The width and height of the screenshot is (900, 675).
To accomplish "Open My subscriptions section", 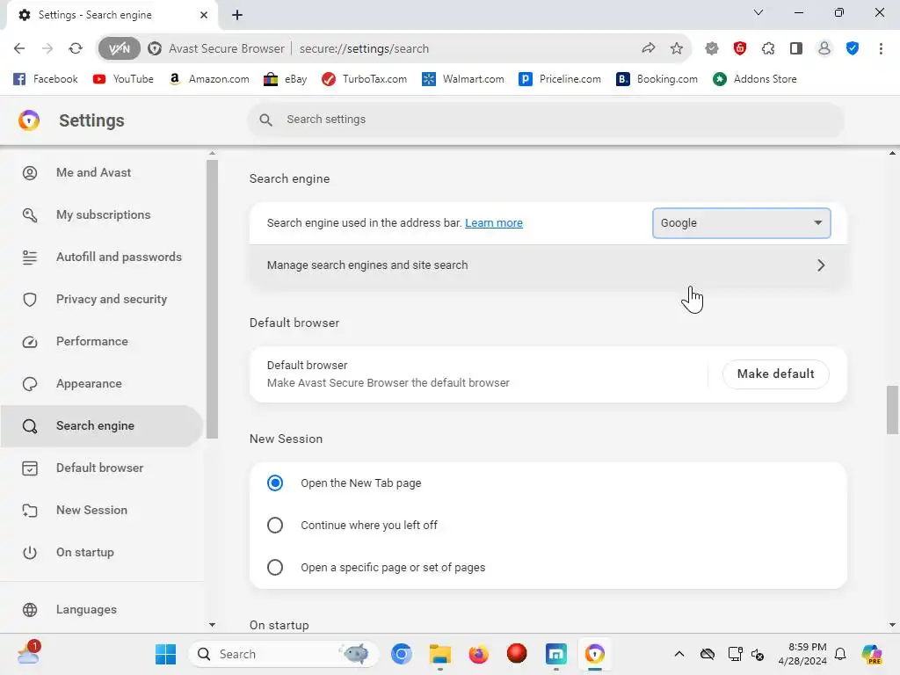I will pos(102,214).
